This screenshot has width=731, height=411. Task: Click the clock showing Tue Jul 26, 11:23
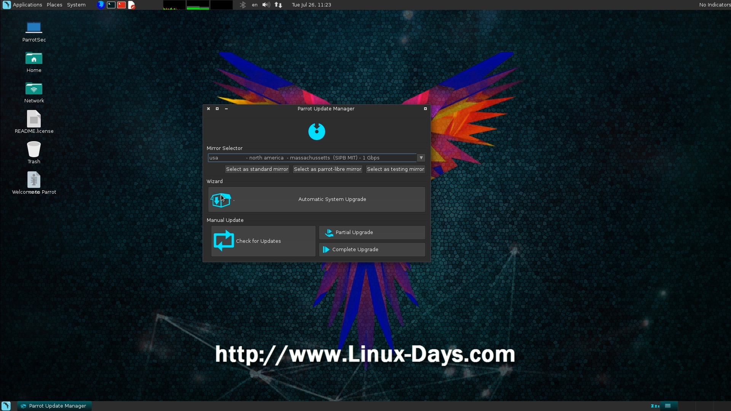tap(311, 5)
